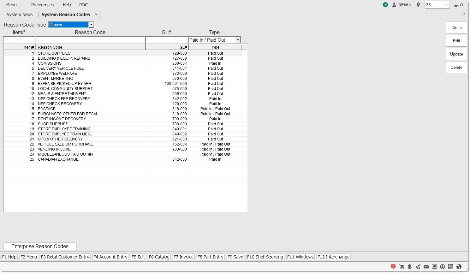Screen dimensions: 470x273
Task: Click the globe icon in status bar
Action: point(459,267)
